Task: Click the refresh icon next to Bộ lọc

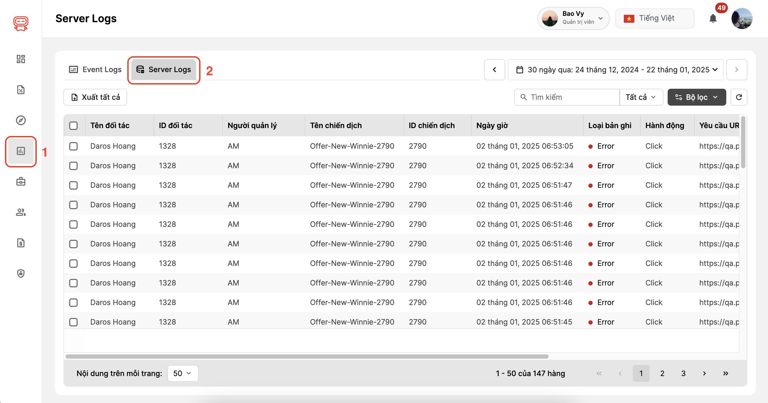Action: tap(738, 97)
